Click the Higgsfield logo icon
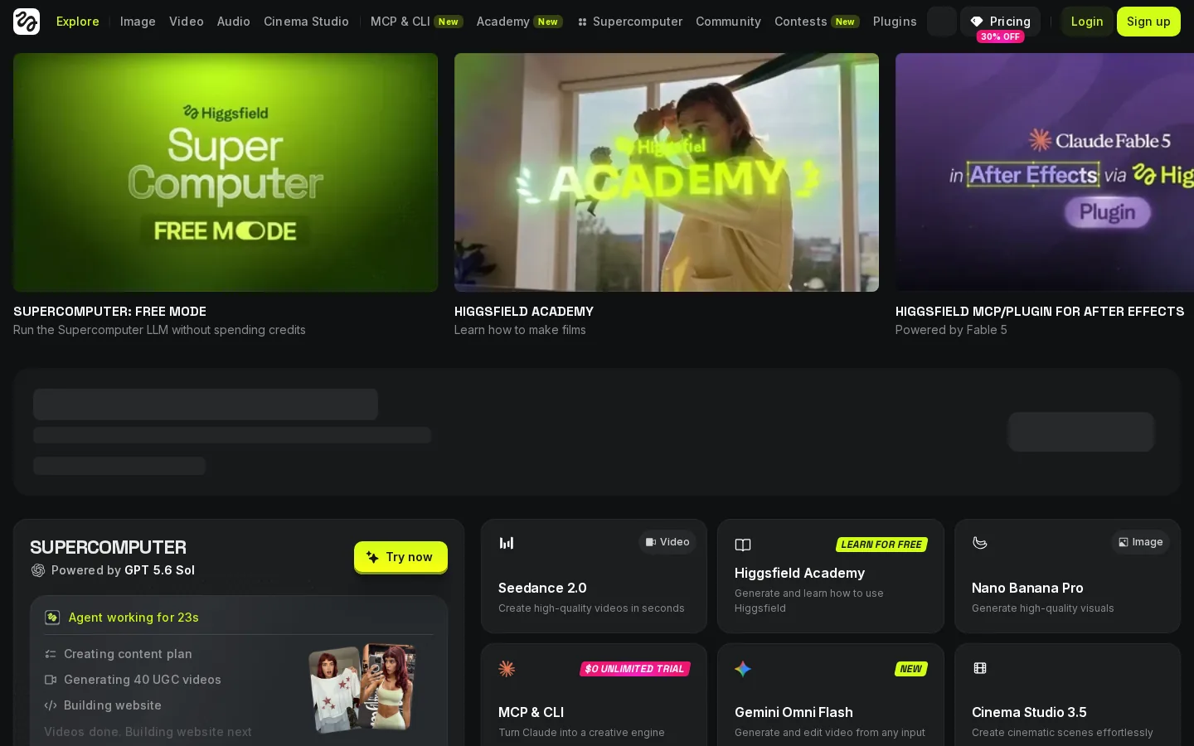The image size is (1194, 746). [x=27, y=22]
